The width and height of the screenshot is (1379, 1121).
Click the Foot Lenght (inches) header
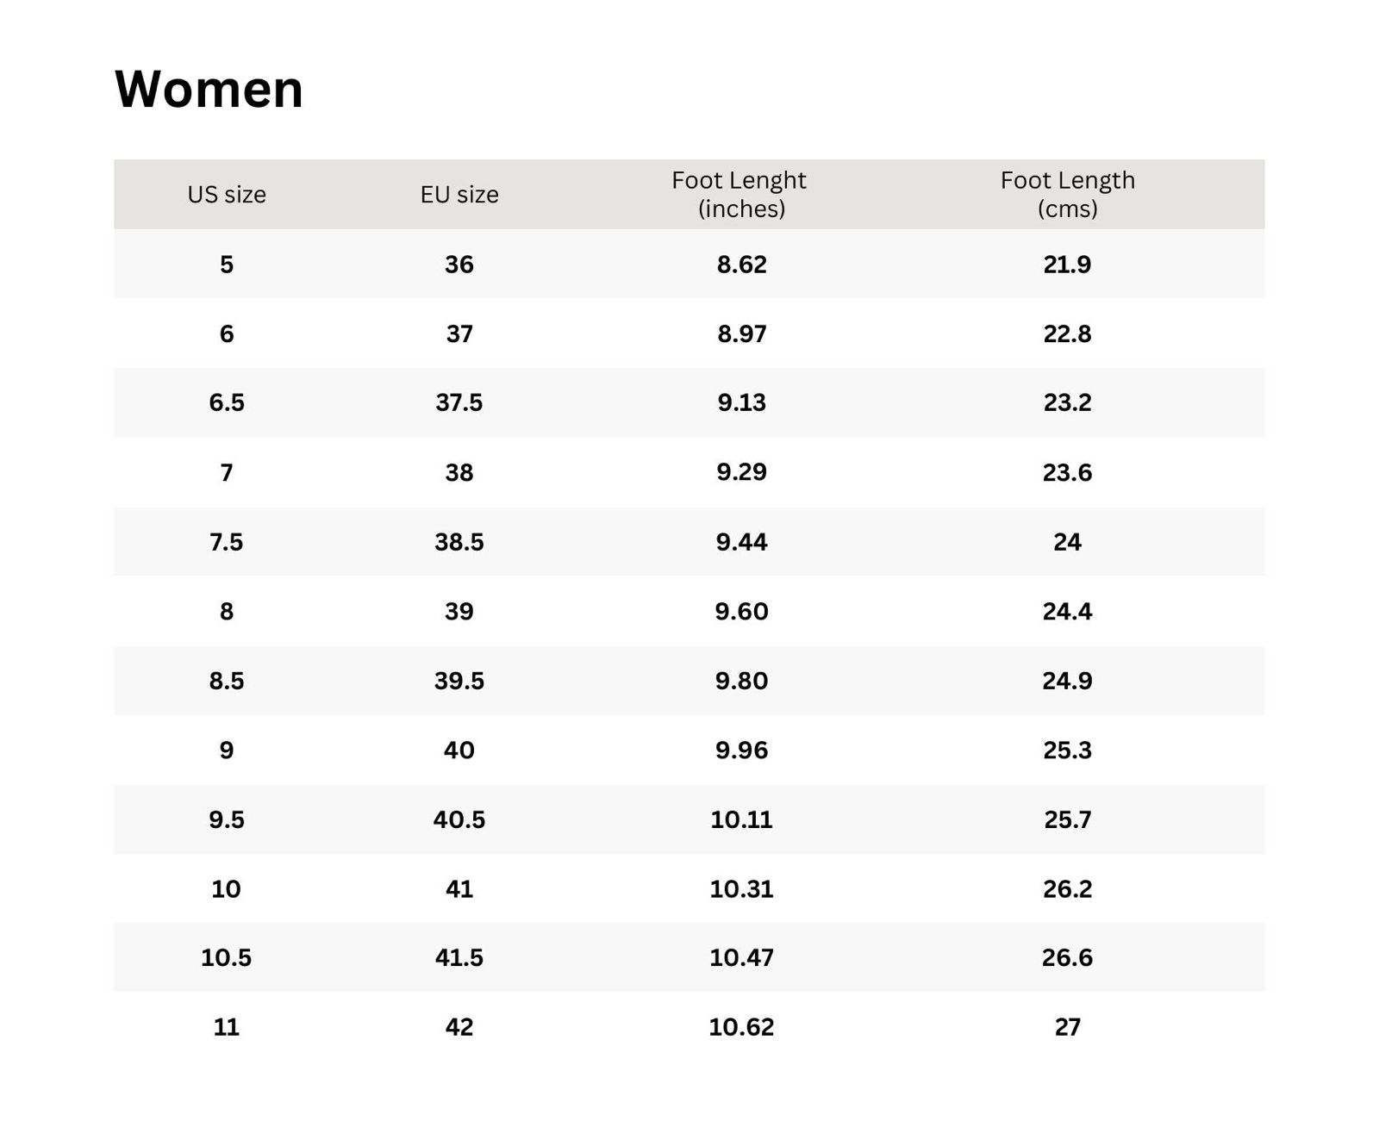[x=740, y=195]
